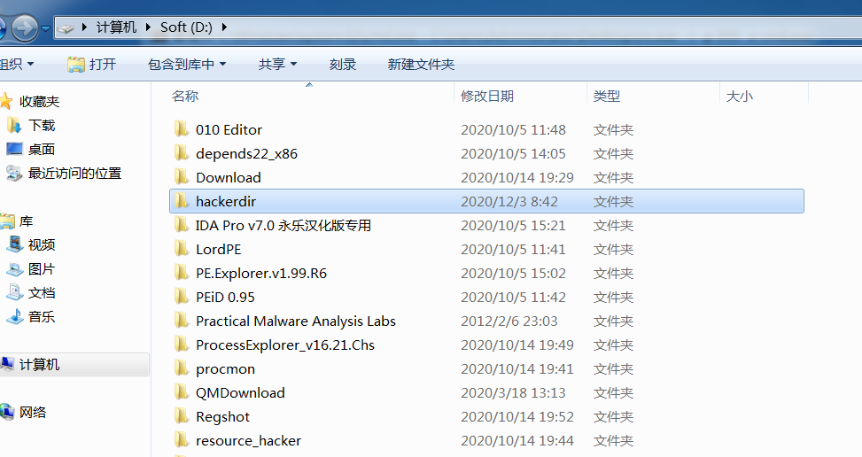Click the drive icon in address bar
The width and height of the screenshot is (862, 457).
point(66,27)
